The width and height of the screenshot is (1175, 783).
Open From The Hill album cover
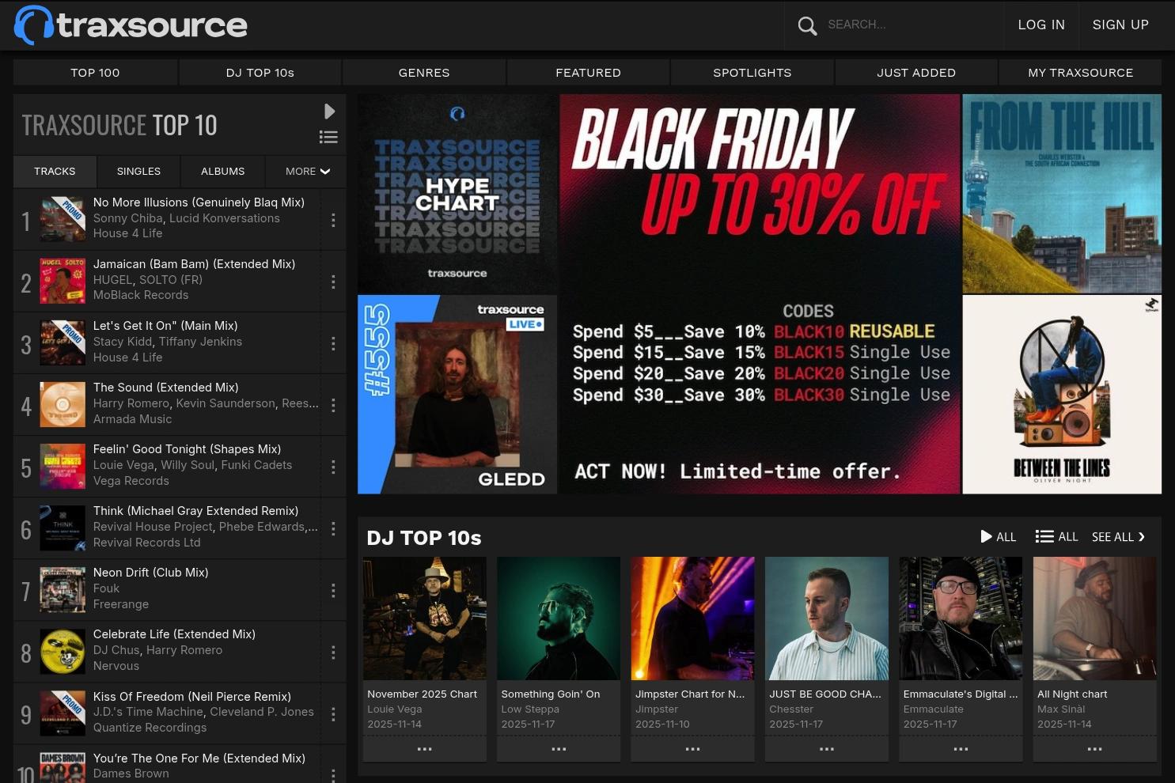tap(1062, 194)
